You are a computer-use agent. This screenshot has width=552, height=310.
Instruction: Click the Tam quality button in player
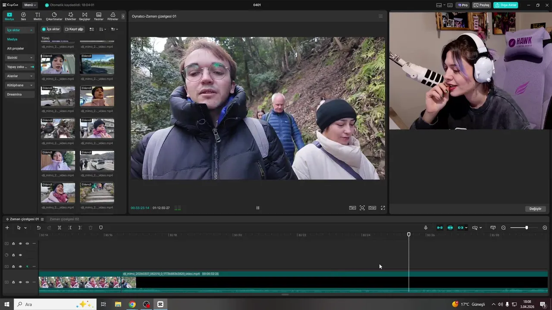pos(352,208)
